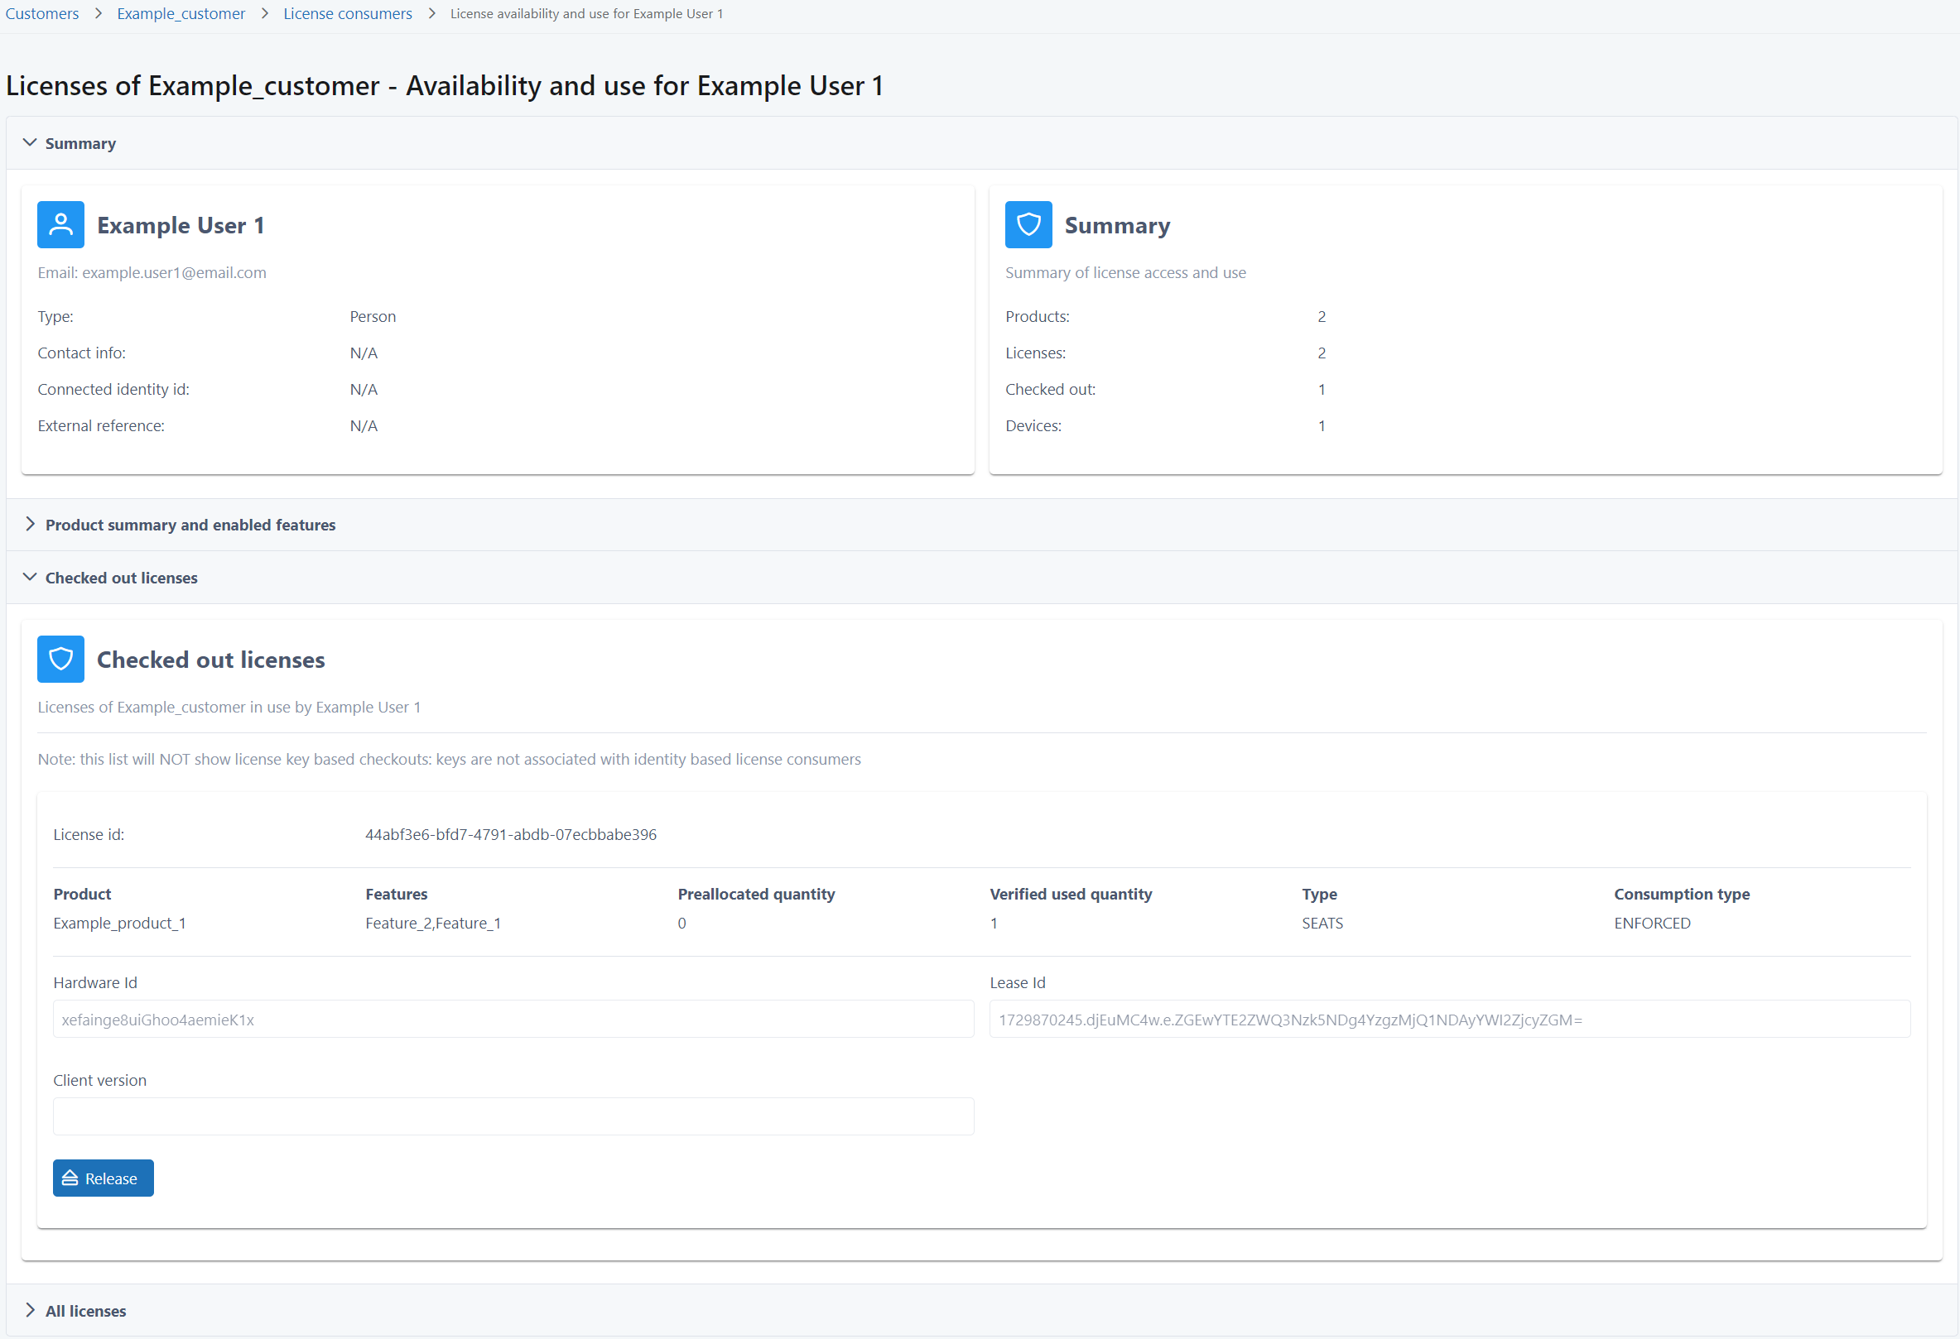
Task: Click the email example.user1@email.com
Action: (174, 273)
